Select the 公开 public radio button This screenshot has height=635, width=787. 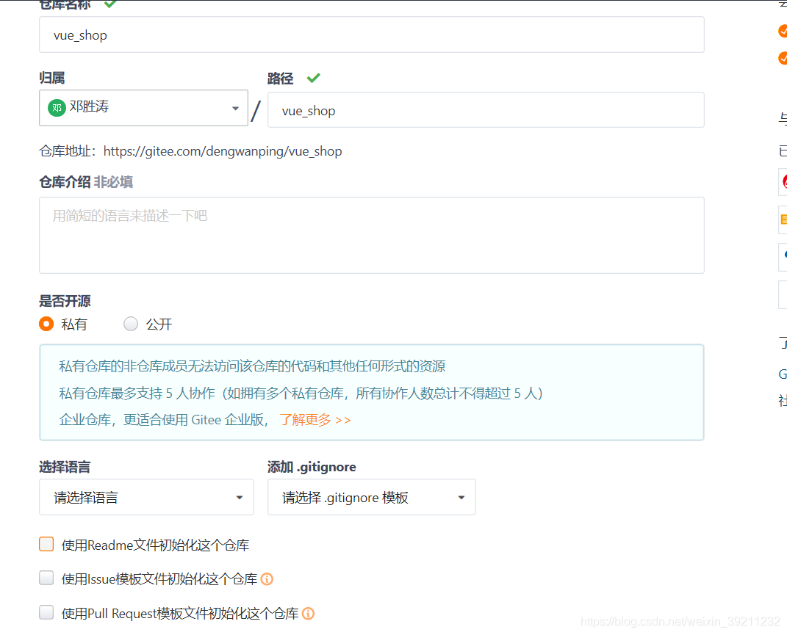131,324
